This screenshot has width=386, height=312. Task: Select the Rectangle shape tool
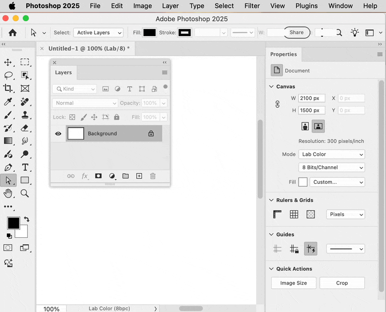25,180
